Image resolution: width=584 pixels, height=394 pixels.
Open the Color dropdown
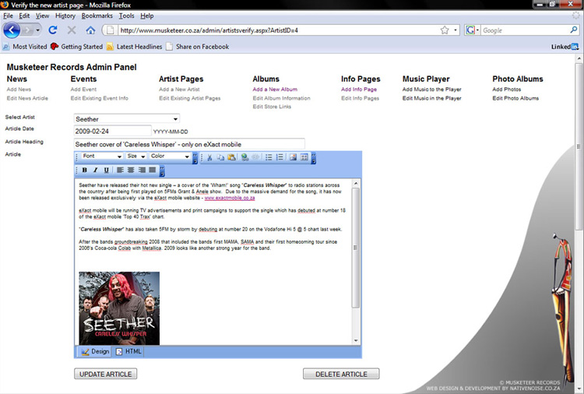click(x=170, y=157)
